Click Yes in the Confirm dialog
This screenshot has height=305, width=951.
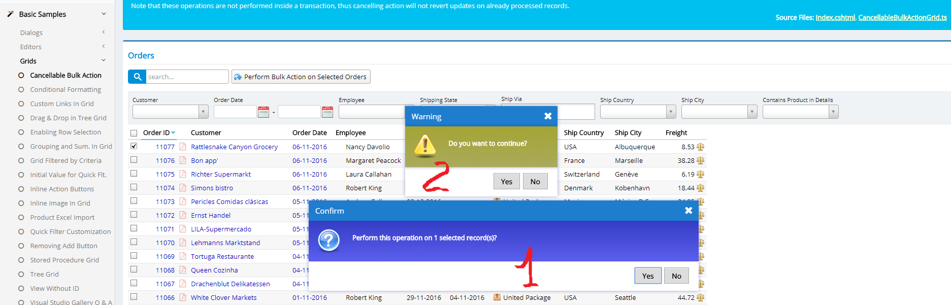pos(648,276)
